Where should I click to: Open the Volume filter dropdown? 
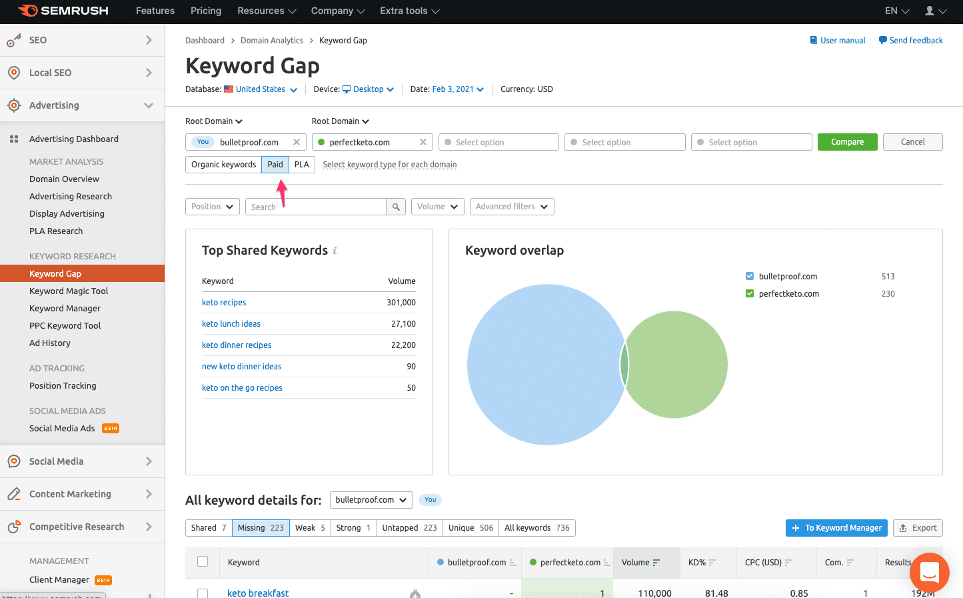[438, 207]
